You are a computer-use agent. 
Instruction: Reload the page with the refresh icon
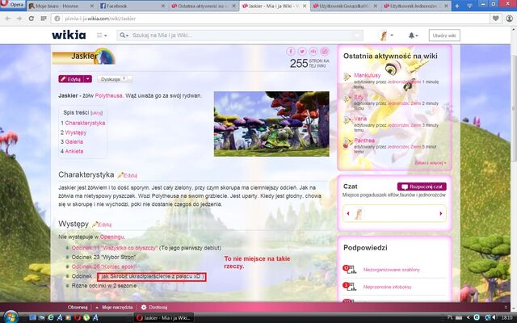click(x=31, y=19)
